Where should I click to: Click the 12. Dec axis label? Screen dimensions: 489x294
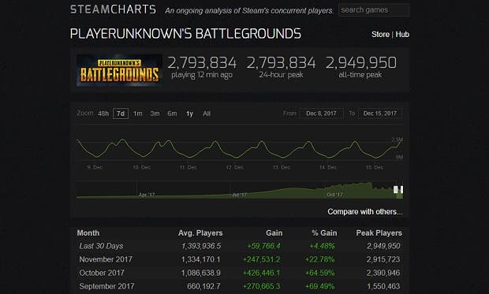(x=235, y=167)
